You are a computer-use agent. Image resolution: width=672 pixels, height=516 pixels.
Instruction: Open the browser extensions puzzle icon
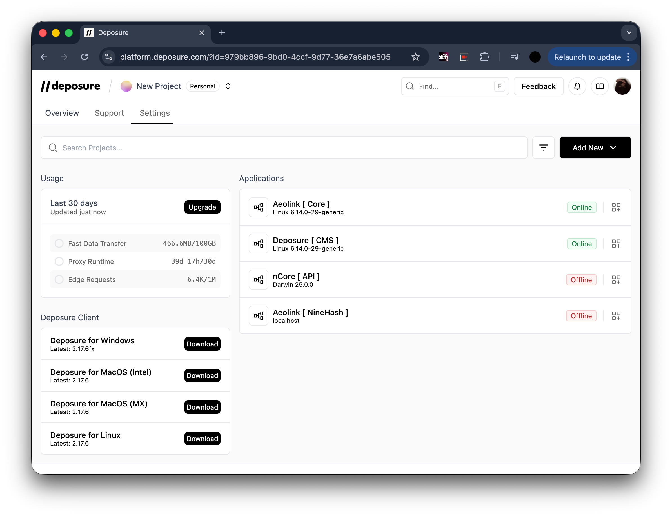(484, 57)
